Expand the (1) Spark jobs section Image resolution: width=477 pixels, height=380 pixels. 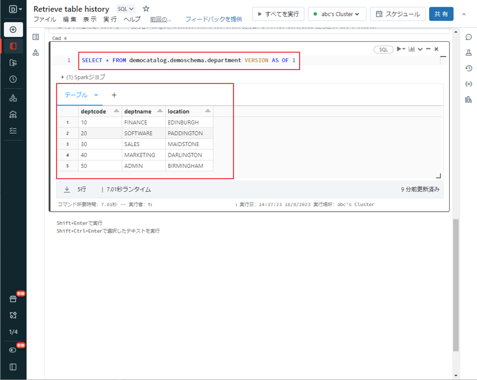click(x=62, y=77)
